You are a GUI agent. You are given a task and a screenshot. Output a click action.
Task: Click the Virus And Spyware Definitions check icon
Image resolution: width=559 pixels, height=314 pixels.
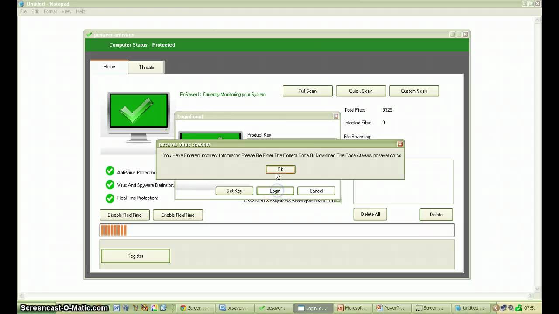coord(110,184)
